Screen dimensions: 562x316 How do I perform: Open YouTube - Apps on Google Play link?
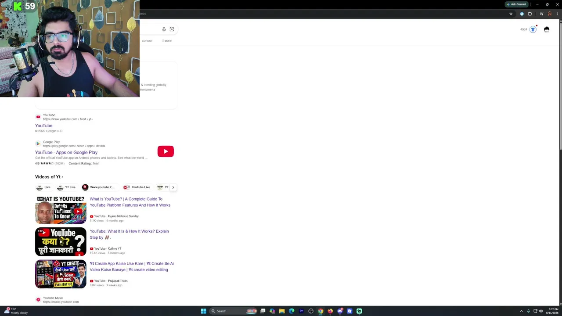pyautogui.click(x=66, y=152)
